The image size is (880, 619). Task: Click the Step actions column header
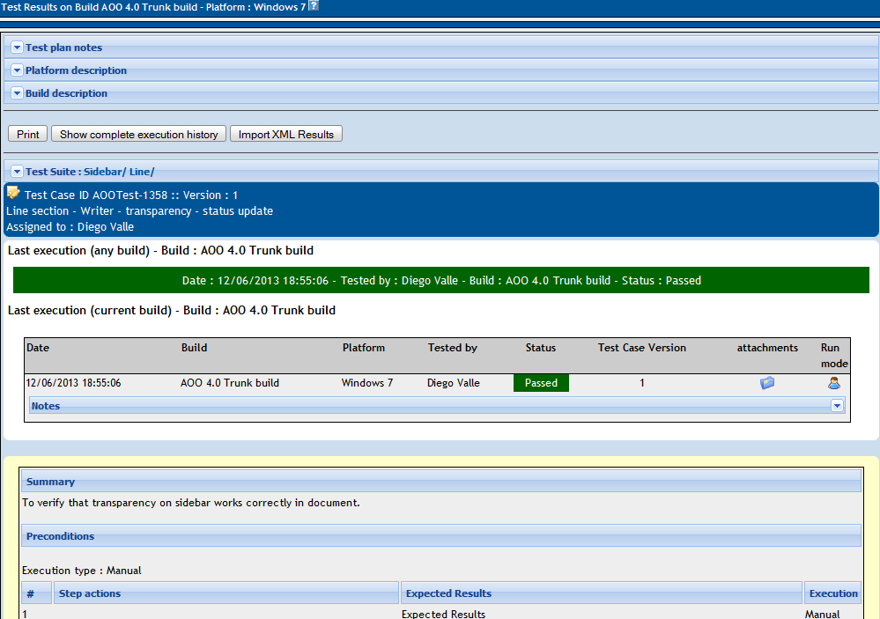click(x=226, y=593)
